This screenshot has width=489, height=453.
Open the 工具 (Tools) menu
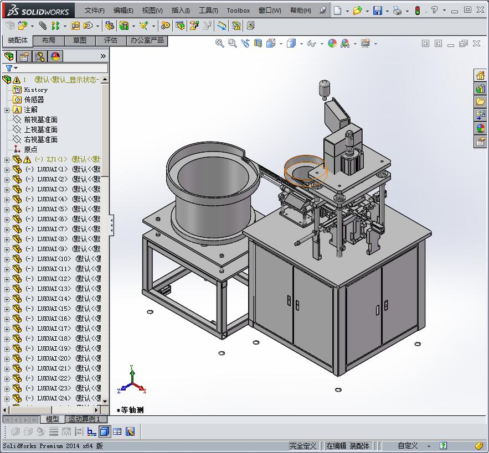(x=208, y=10)
